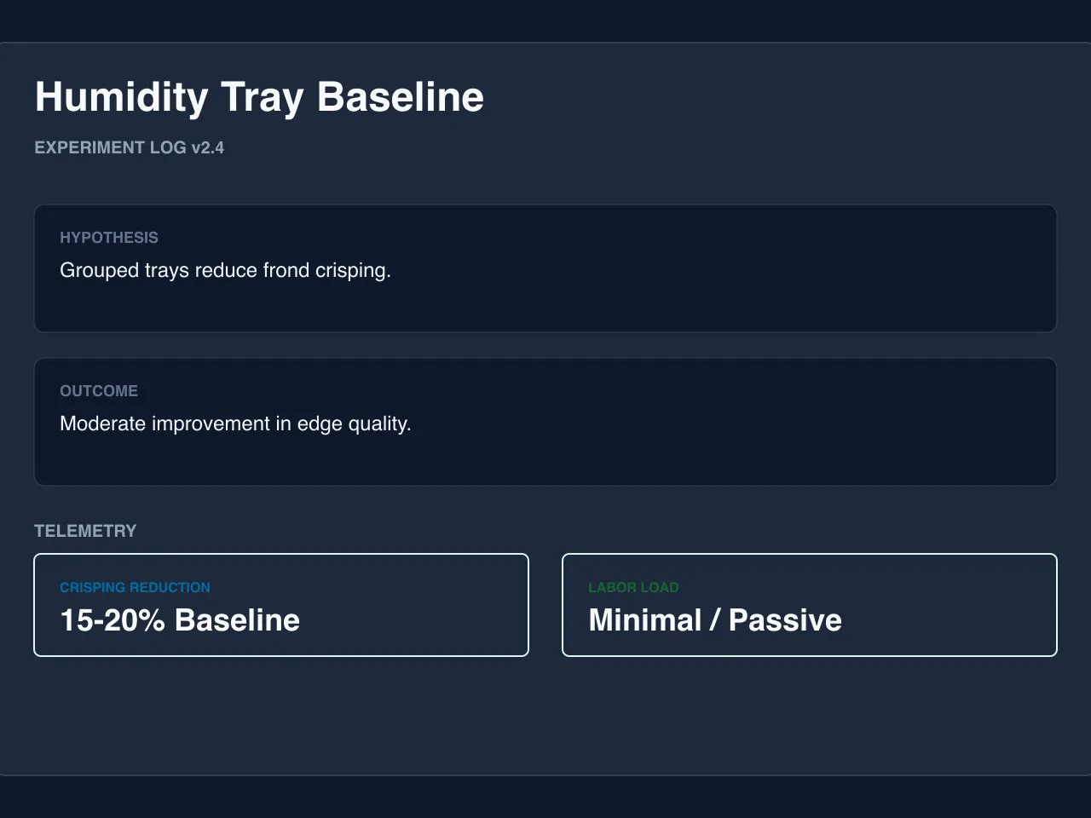
Task: Click the CRISPING REDUCTION metric label
Action: (x=135, y=587)
